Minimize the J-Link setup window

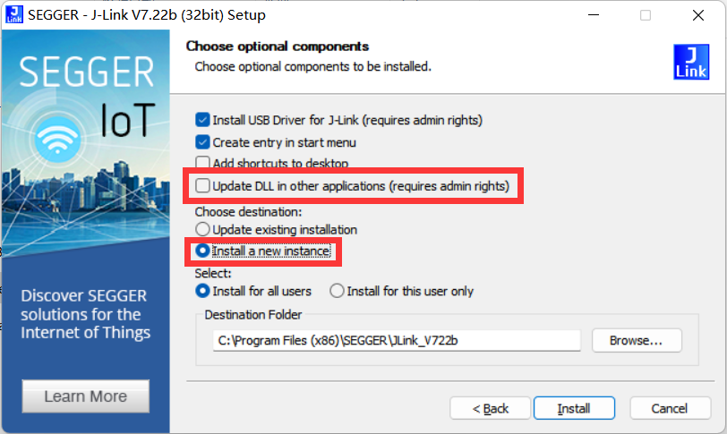coord(594,15)
